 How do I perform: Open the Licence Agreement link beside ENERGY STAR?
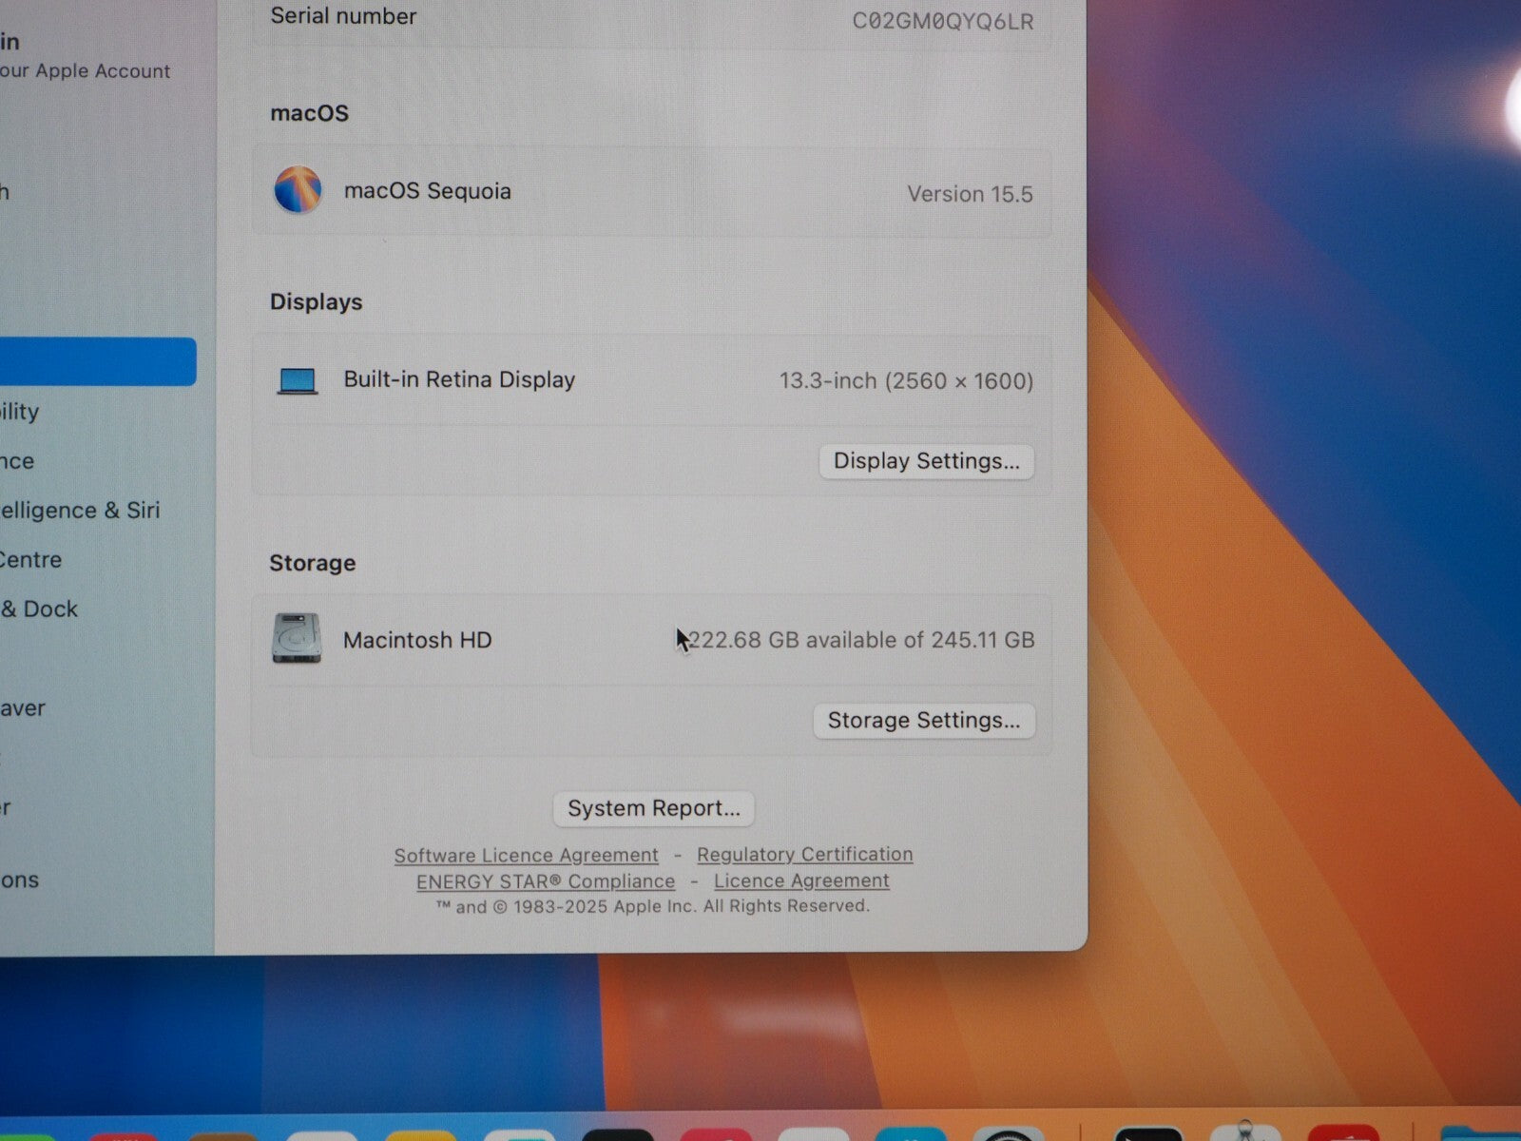pyautogui.click(x=801, y=880)
